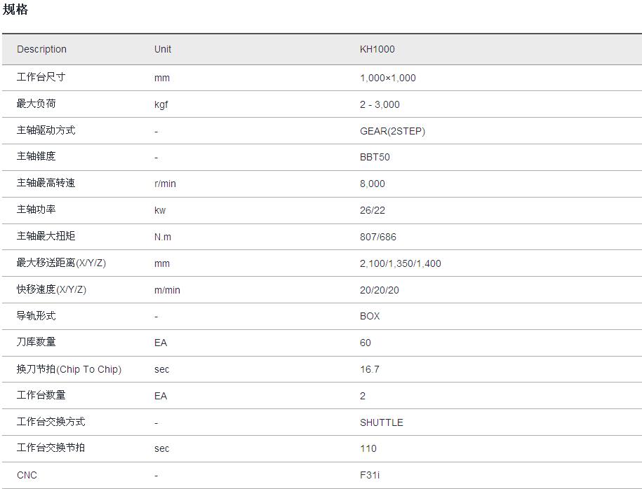Select the 2,100/1,350/1,400 travel distance value

401,263
